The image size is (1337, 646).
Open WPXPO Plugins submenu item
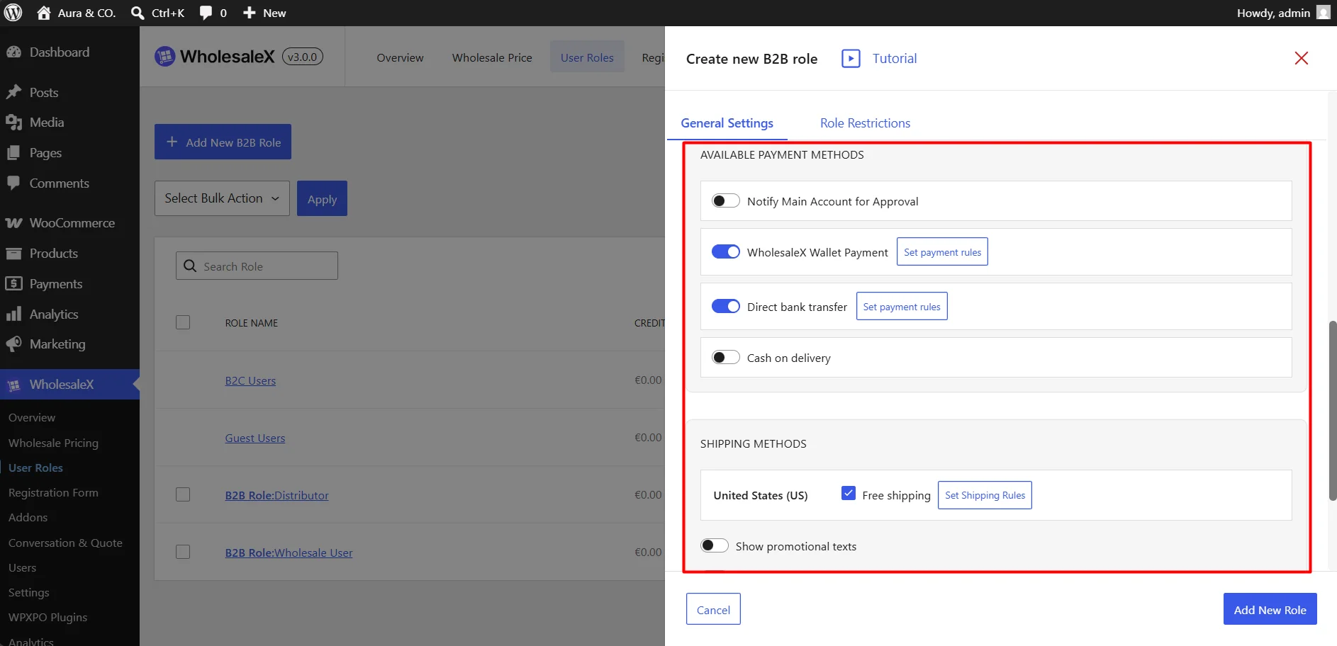47,618
